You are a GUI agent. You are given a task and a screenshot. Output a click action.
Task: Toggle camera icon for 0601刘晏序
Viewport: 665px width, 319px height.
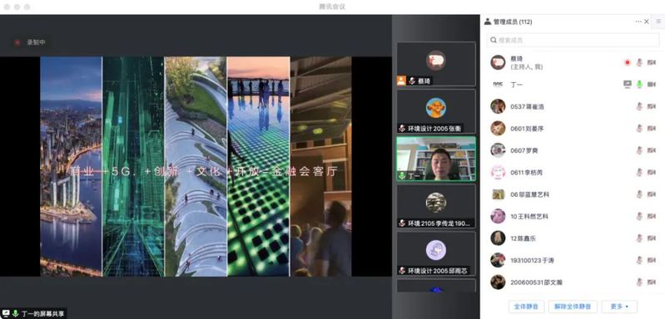(x=652, y=128)
